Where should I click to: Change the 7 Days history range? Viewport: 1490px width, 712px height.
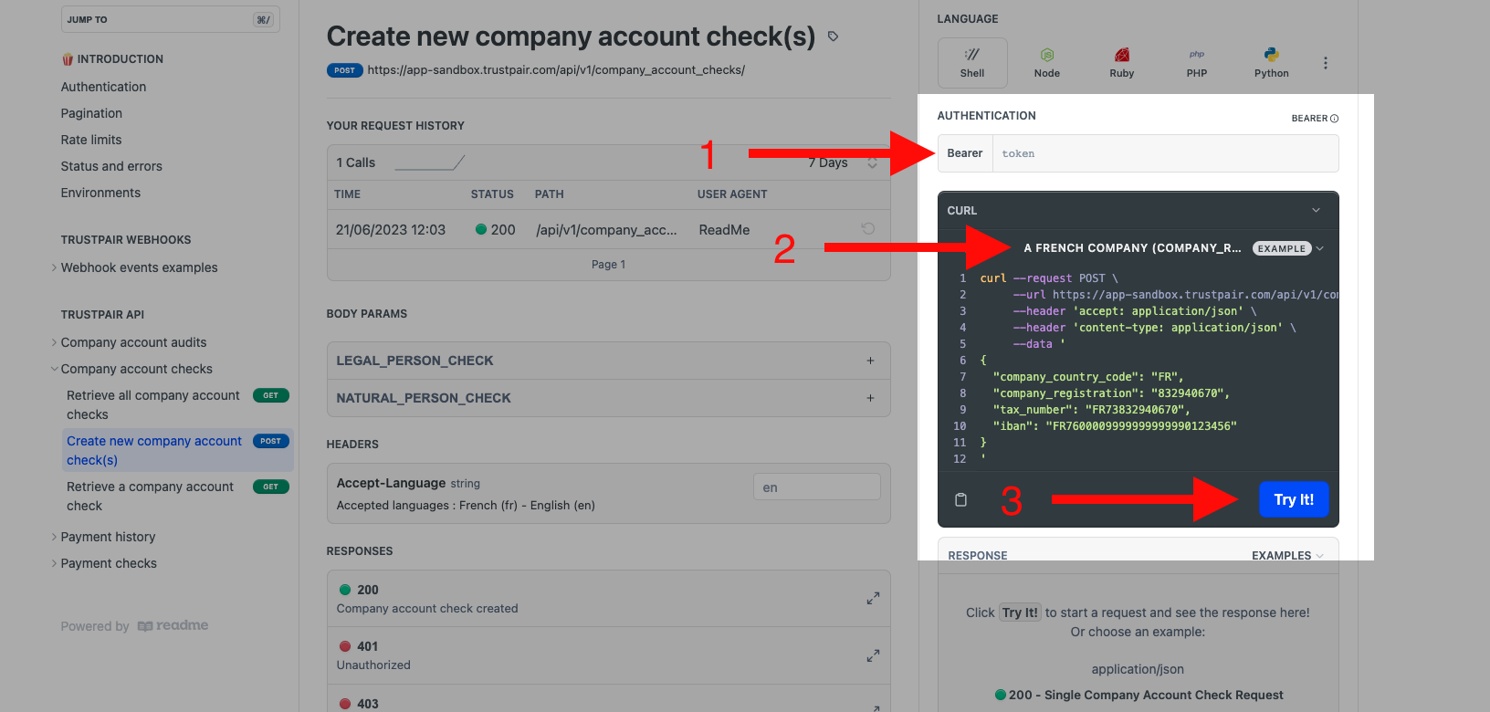click(844, 162)
